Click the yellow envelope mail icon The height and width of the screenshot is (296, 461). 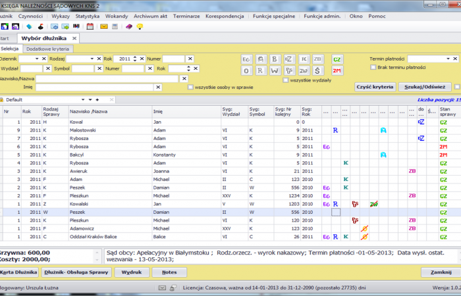(104, 26)
